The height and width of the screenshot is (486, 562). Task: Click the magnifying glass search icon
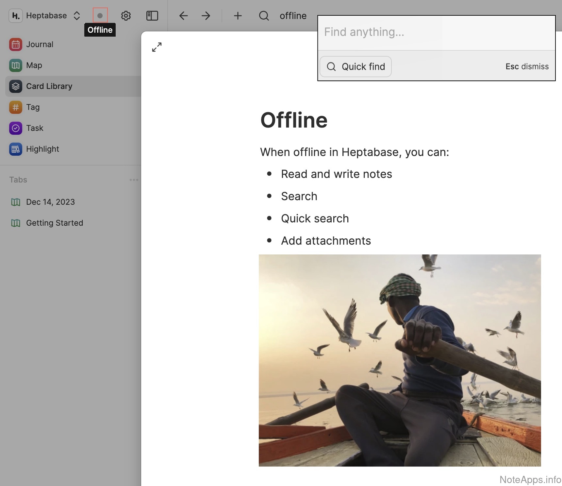click(264, 15)
